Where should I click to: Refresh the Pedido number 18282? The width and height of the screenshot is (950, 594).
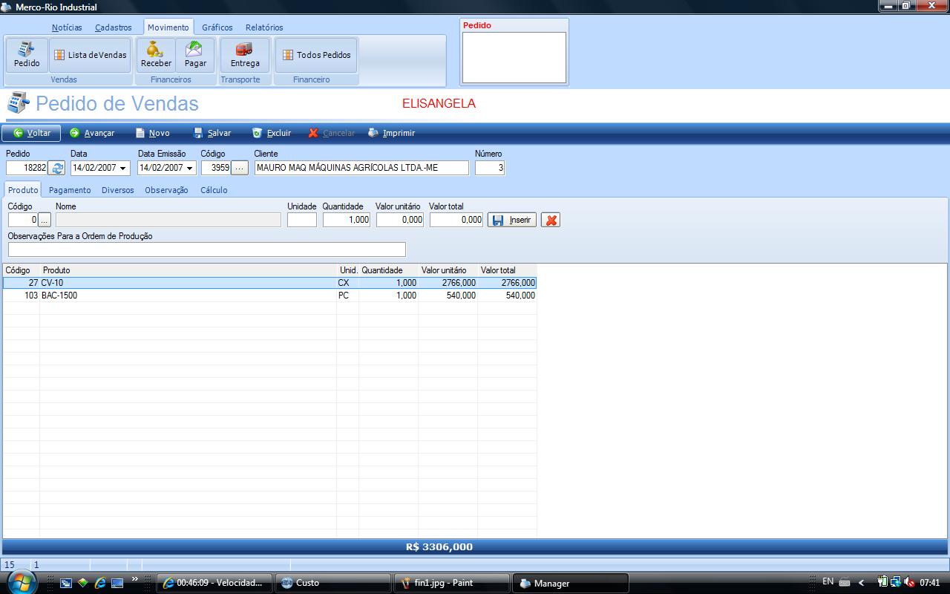pos(57,169)
